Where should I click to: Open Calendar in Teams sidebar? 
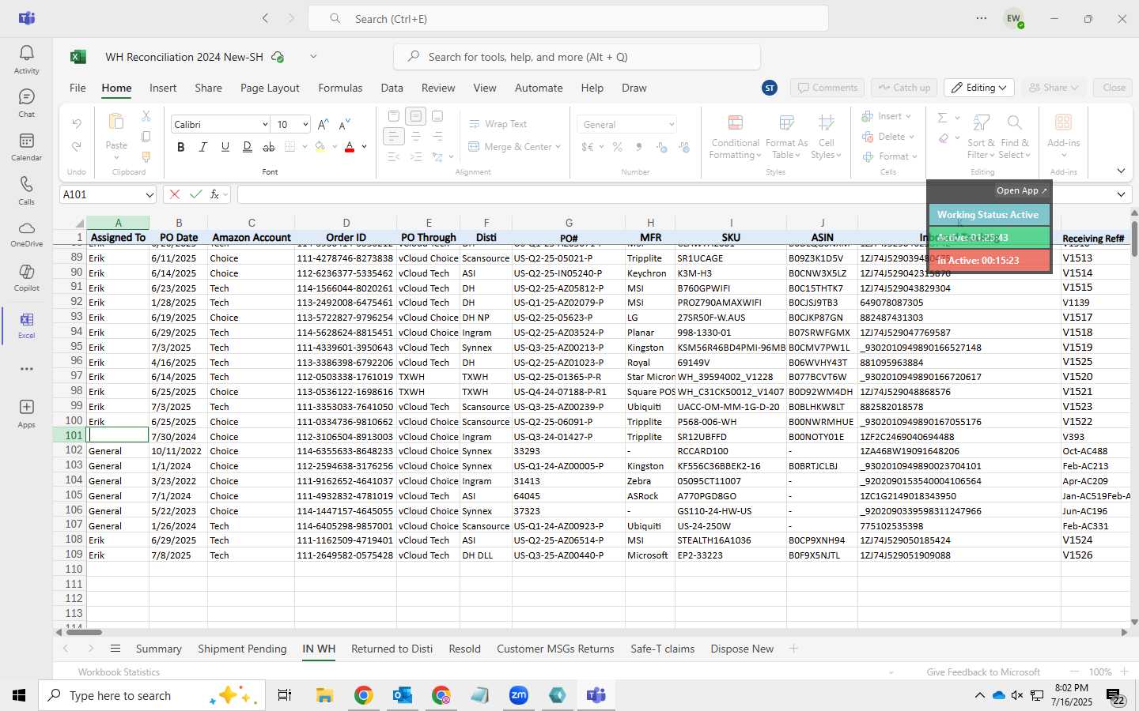(x=26, y=147)
